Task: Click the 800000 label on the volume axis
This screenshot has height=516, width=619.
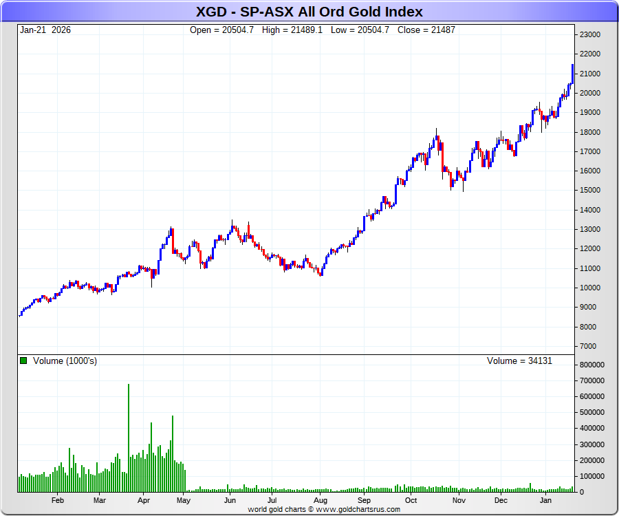Action: coord(593,365)
